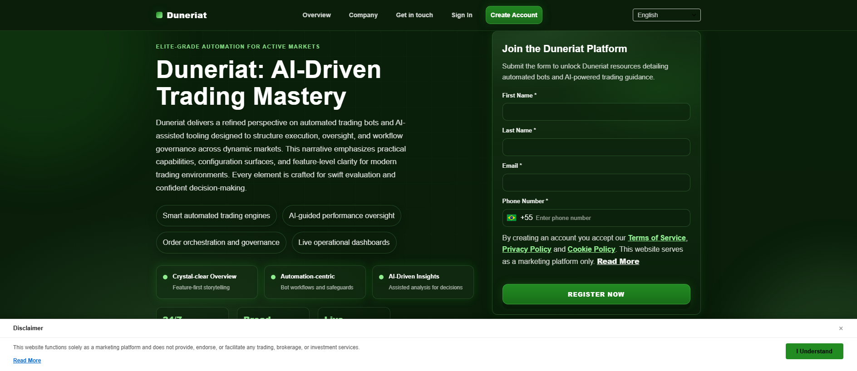
Task: Click the Crystal-clear Overview card
Action: click(x=207, y=282)
